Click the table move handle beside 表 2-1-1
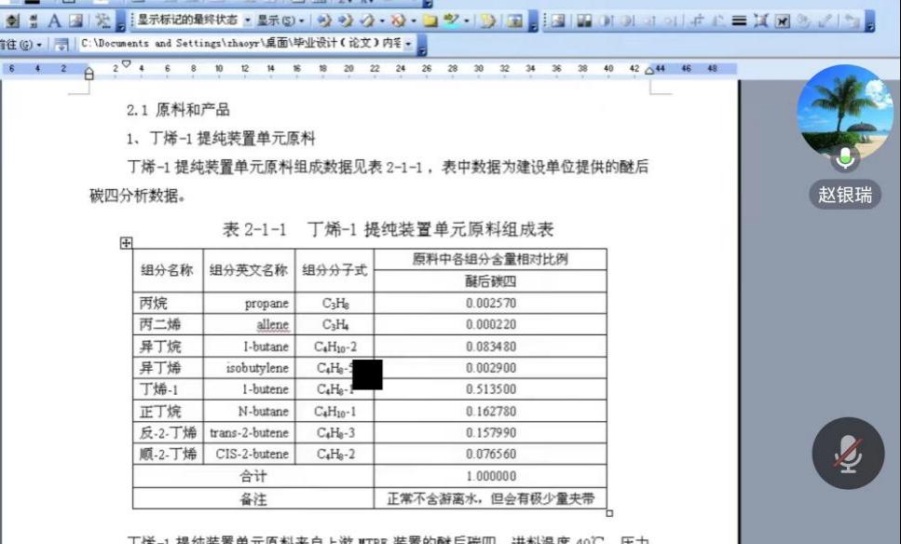901x544 pixels. (126, 242)
